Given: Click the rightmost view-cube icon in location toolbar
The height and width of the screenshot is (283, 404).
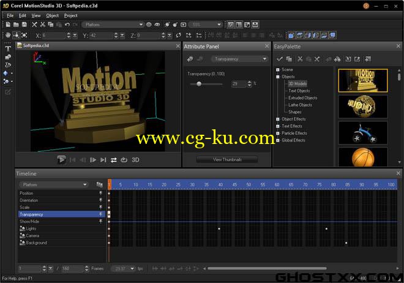Looking at the screenshot, I should (332, 36).
